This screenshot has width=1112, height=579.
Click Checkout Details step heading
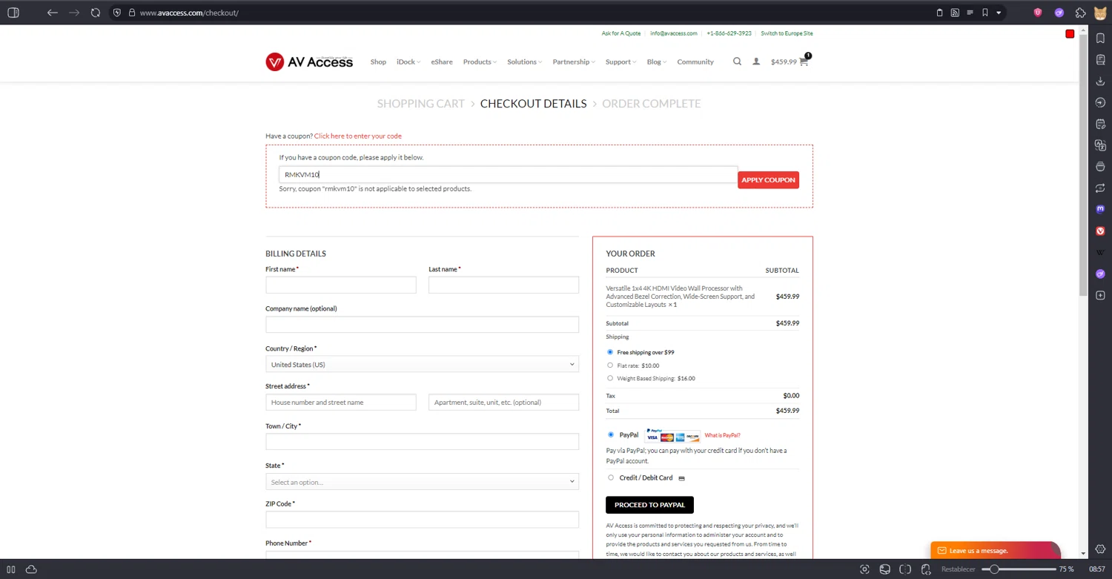point(533,104)
